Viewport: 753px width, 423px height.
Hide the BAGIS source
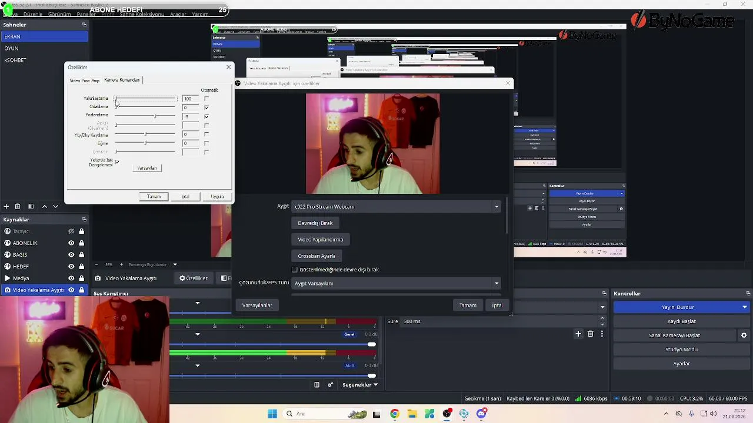point(71,254)
